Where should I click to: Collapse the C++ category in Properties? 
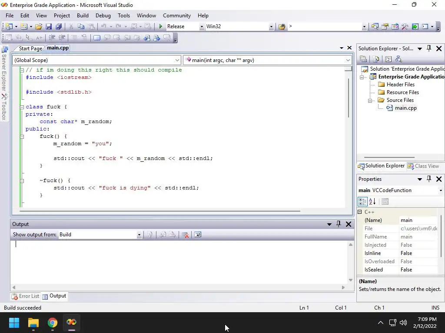tap(359, 212)
